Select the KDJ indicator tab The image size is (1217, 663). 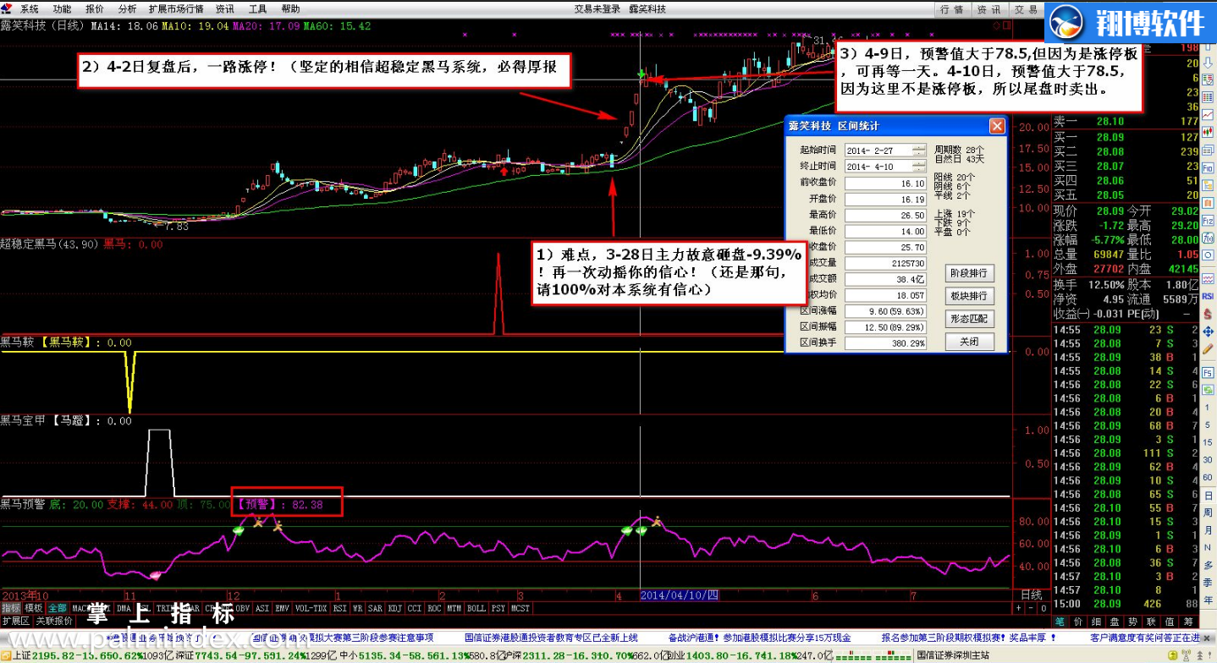click(394, 608)
